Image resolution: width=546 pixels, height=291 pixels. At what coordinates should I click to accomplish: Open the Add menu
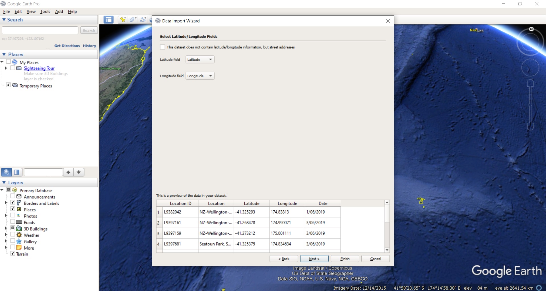pos(59,11)
